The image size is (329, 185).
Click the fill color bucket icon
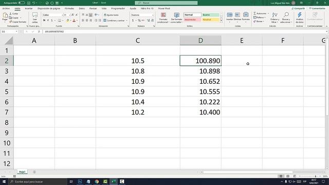[x=67, y=21]
